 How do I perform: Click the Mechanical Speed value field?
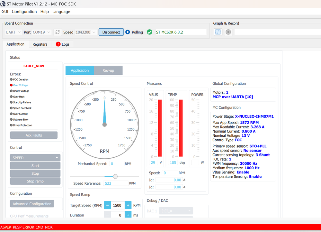point(117,163)
